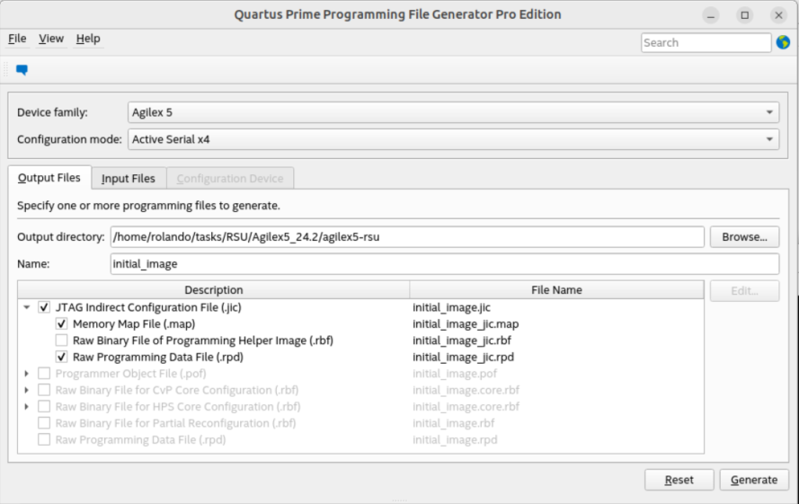Expand Raw Binary File for CvP row

point(27,390)
